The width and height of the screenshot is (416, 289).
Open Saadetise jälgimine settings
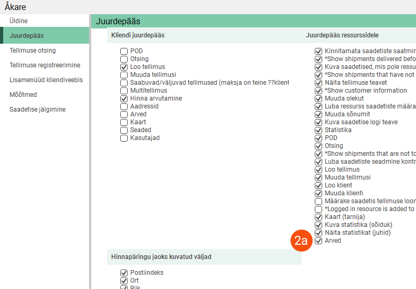tap(37, 109)
